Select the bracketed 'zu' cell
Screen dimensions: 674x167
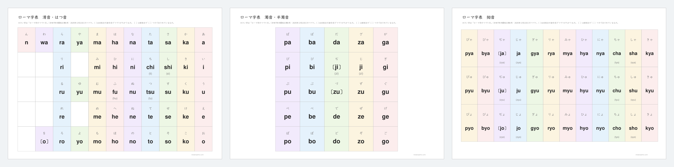(x=336, y=89)
